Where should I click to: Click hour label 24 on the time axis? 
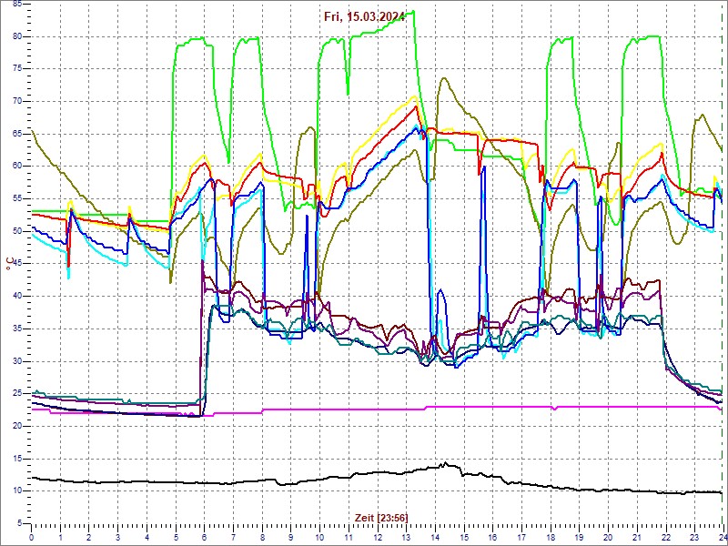[x=723, y=537]
